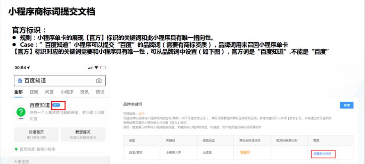Tap the blue 官方 badge beside 百度知道
365x164 pixels.
pos(56,105)
